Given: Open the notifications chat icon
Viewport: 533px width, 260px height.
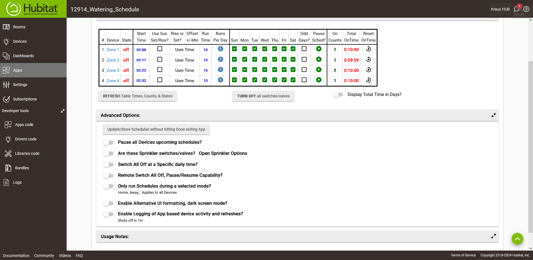Looking at the screenshot, I should 517,9.
